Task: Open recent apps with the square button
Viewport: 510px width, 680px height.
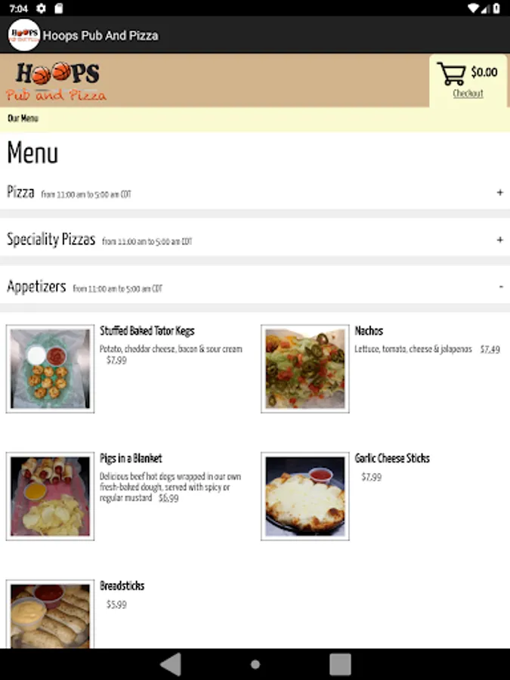Action: pos(340,664)
